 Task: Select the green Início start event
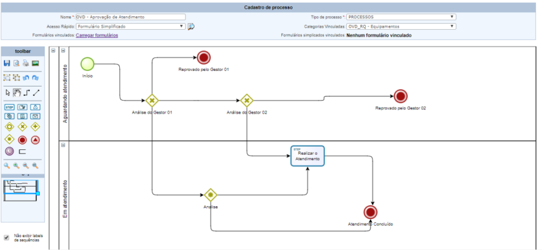click(x=87, y=64)
